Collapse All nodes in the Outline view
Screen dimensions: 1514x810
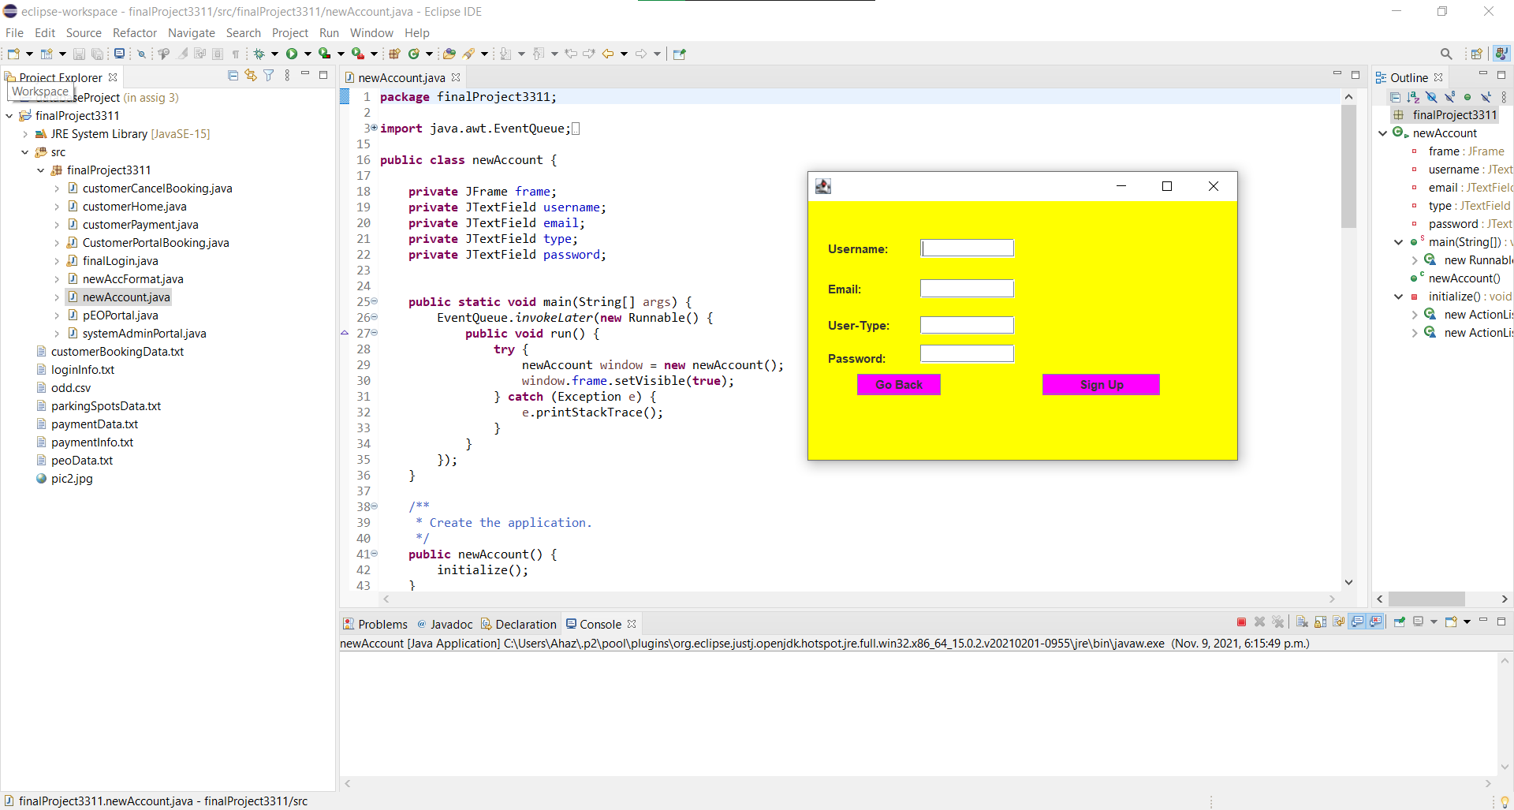[x=1397, y=97]
